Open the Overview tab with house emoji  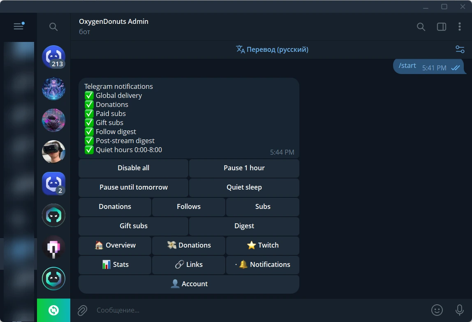(x=115, y=245)
